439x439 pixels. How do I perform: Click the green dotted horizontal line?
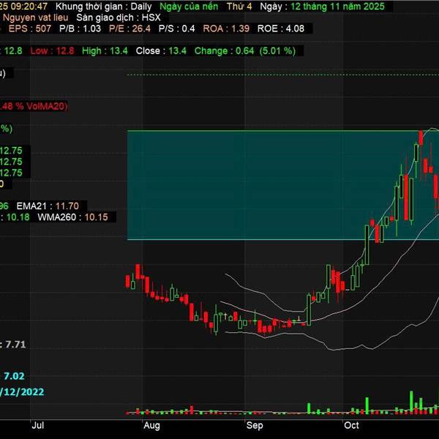282,75
